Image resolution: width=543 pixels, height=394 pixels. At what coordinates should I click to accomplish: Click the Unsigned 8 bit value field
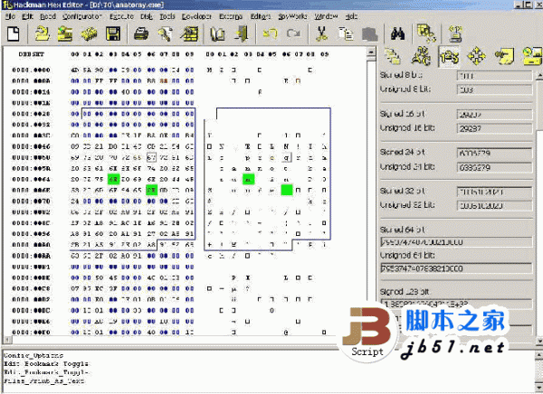pos(494,90)
